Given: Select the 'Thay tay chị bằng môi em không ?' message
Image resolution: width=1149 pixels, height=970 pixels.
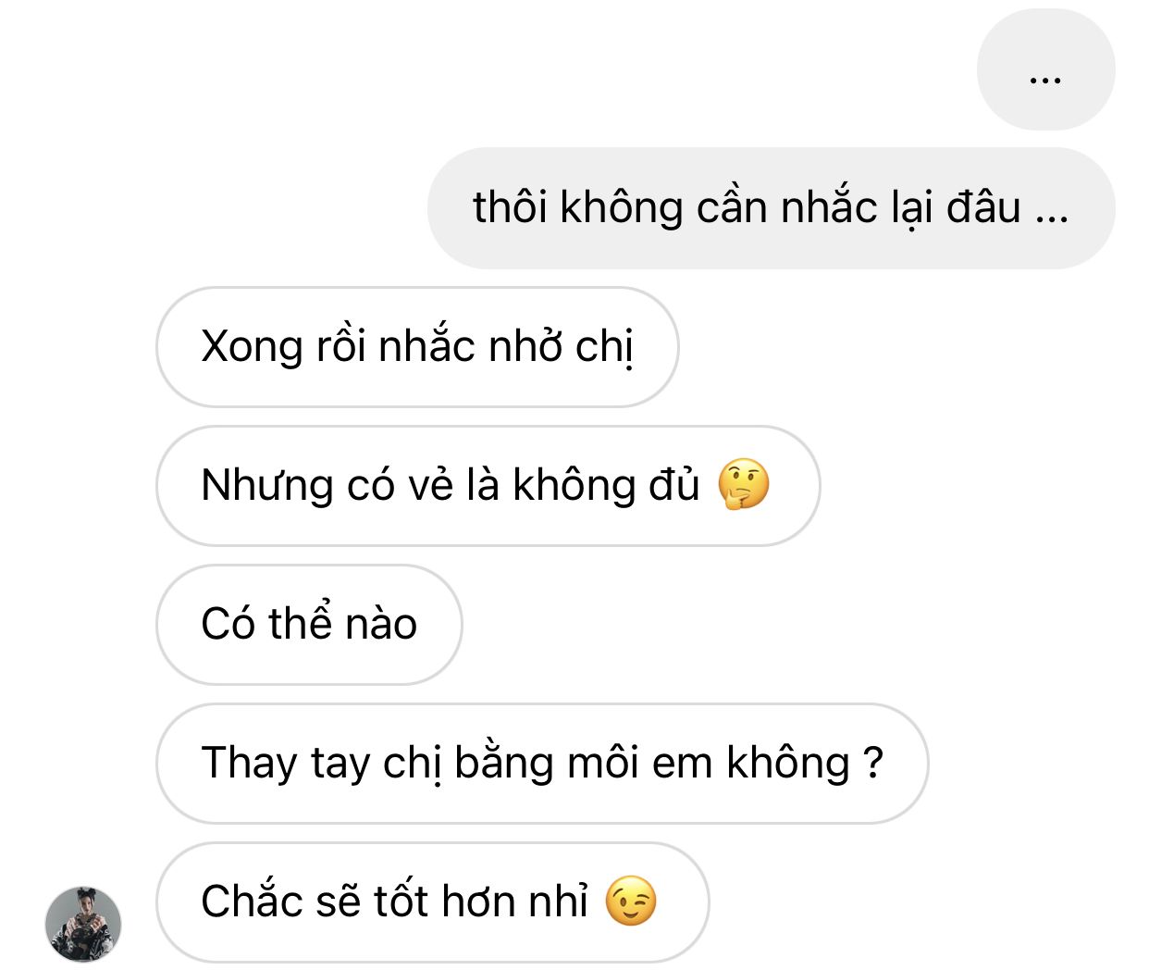Looking at the screenshot, I should pos(542,764).
